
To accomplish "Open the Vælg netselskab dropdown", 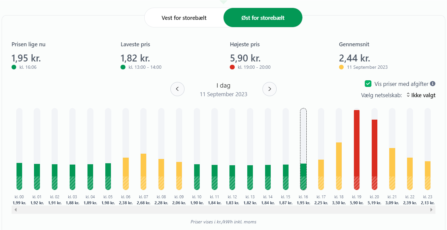I will (421, 95).
